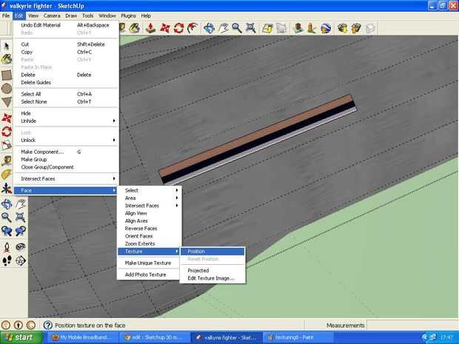
Task: Pick the Circle drawing tool
Action: click(7, 89)
